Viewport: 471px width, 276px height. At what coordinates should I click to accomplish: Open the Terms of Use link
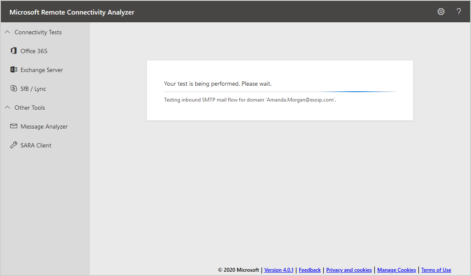pos(436,270)
